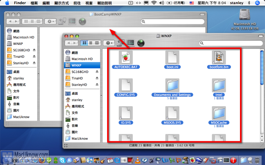Click the Wi-Fi status menu icon
The image size is (265, 165).
tap(154, 3)
